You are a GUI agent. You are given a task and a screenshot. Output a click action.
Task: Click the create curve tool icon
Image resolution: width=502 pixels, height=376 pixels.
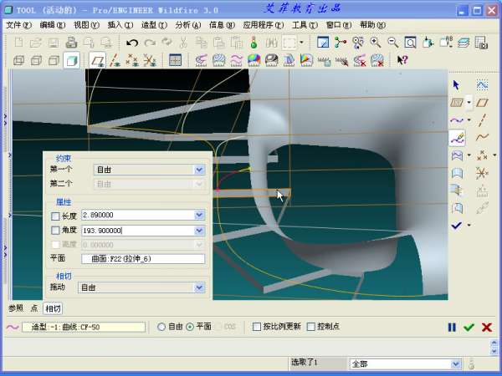tap(457, 120)
